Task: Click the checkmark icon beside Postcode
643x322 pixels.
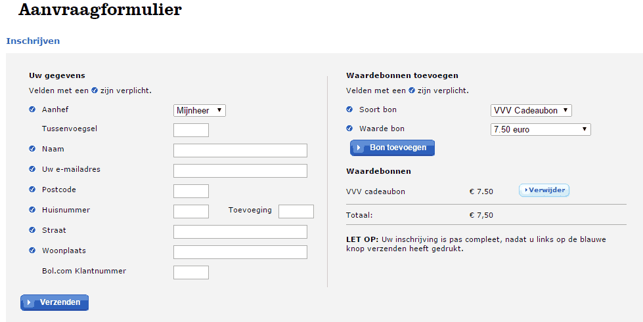Action: [x=32, y=190]
